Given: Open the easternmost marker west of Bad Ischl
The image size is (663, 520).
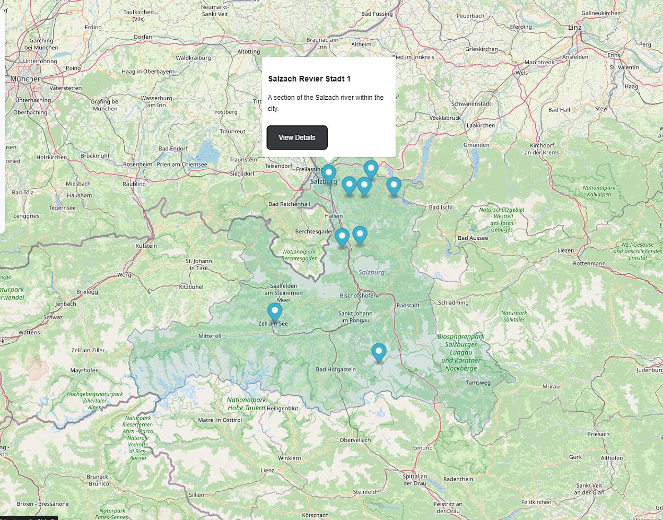Looking at the screenshot, I should click(x=393, y=186).
